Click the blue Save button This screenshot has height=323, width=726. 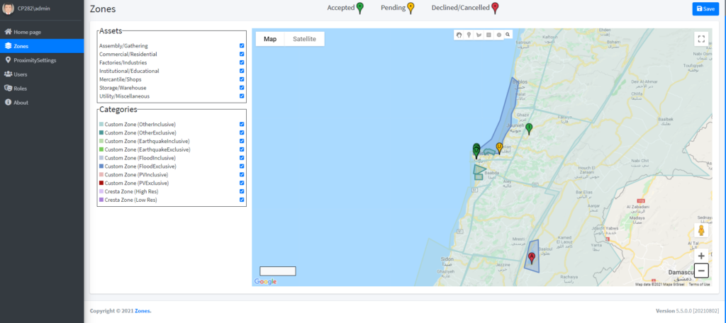click(705, 8)
